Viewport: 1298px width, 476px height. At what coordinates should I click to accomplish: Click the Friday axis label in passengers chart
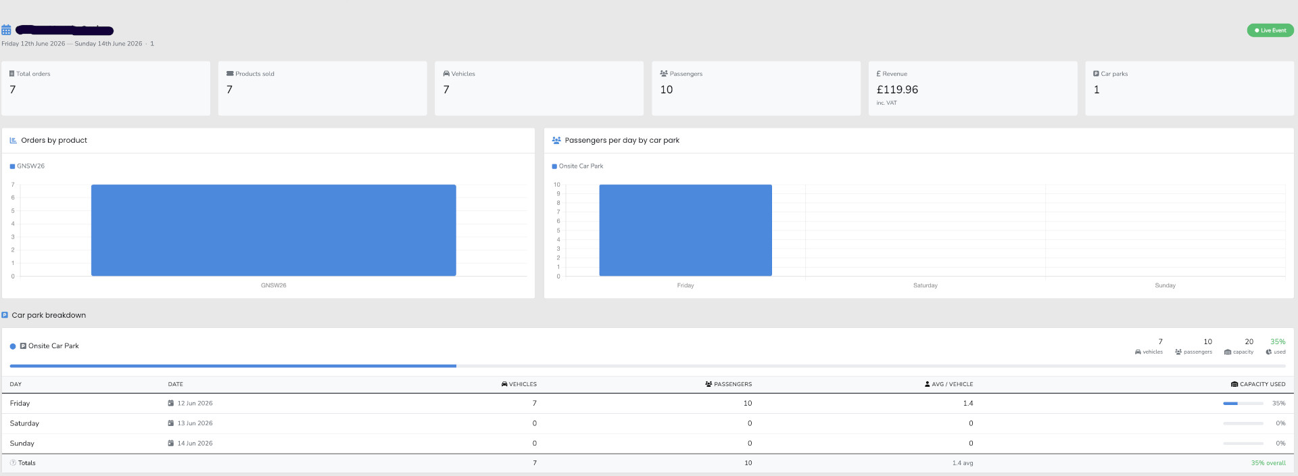point(686,285)
